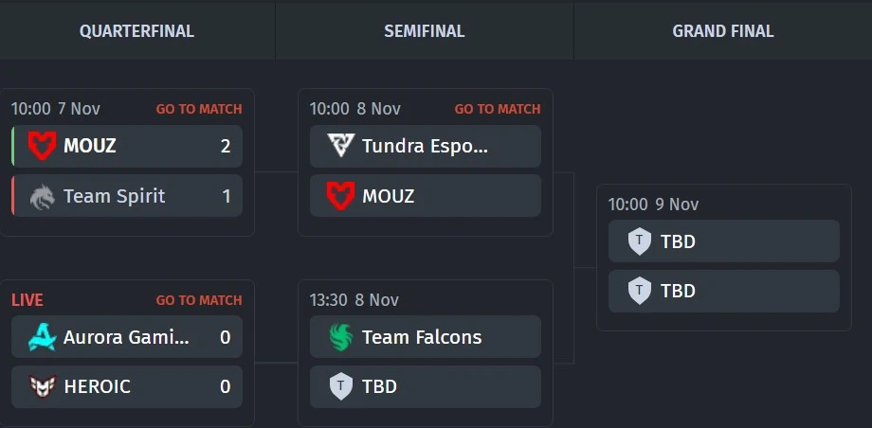Switch to the Semifinal tab
The height and width of the screenshot is (428, 872).
(424, 31)
